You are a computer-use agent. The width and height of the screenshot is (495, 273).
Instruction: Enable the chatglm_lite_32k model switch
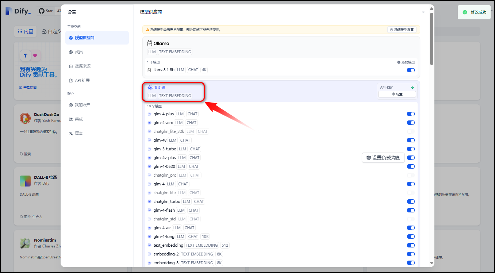click(x=411, y=131)
